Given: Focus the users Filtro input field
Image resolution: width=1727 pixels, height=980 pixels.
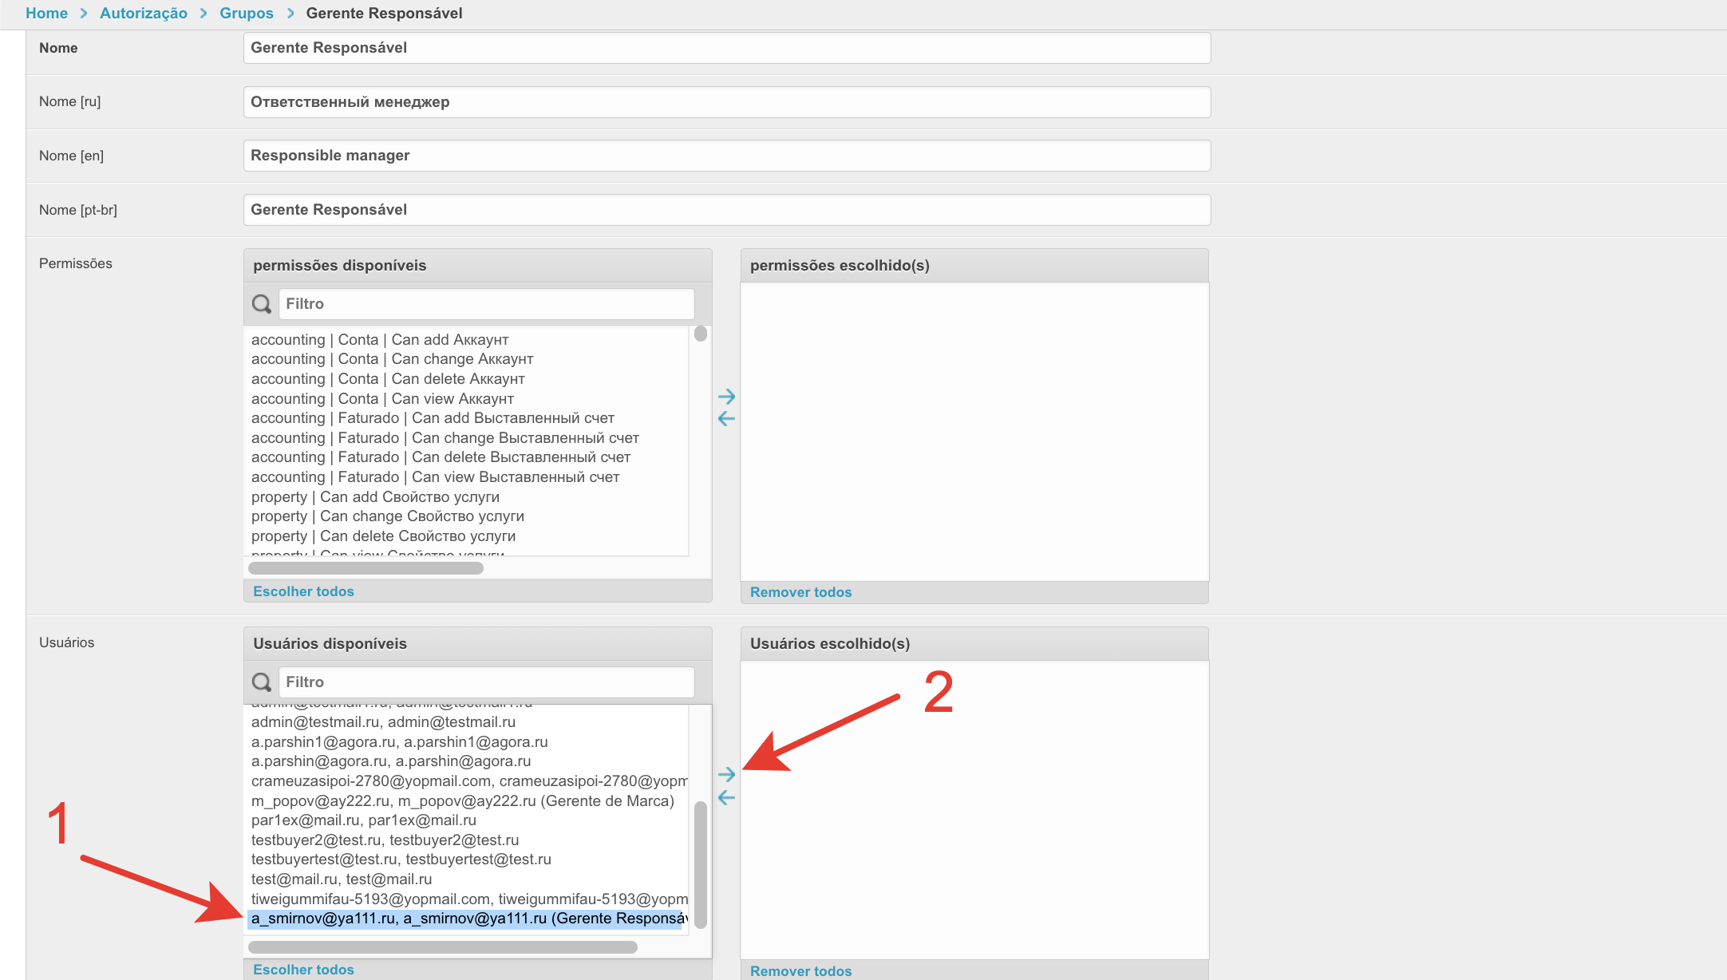Looking at the screenshot, I should (486, 682).
